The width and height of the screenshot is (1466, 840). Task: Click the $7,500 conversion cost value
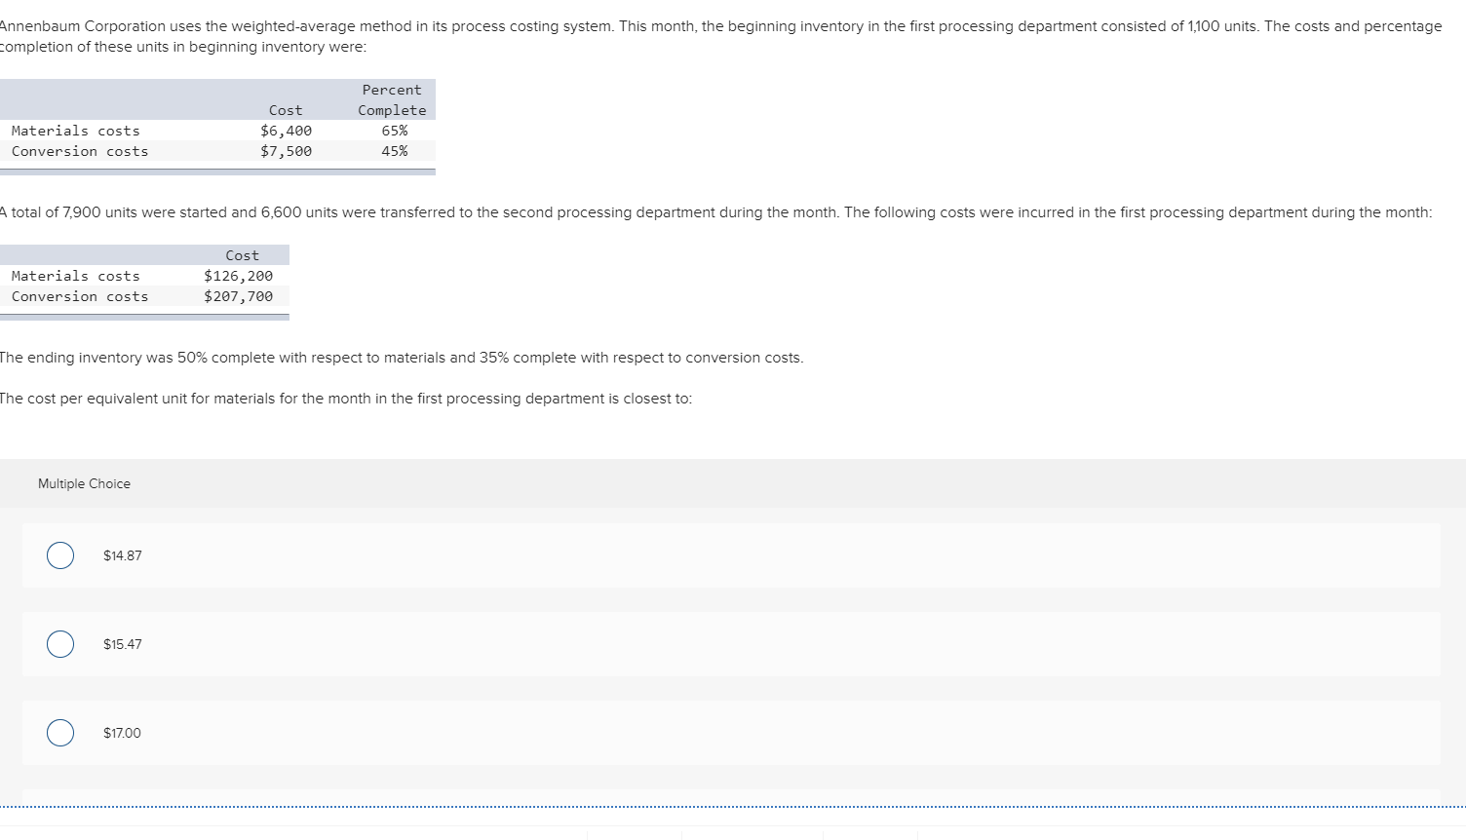tap(286, 150)
